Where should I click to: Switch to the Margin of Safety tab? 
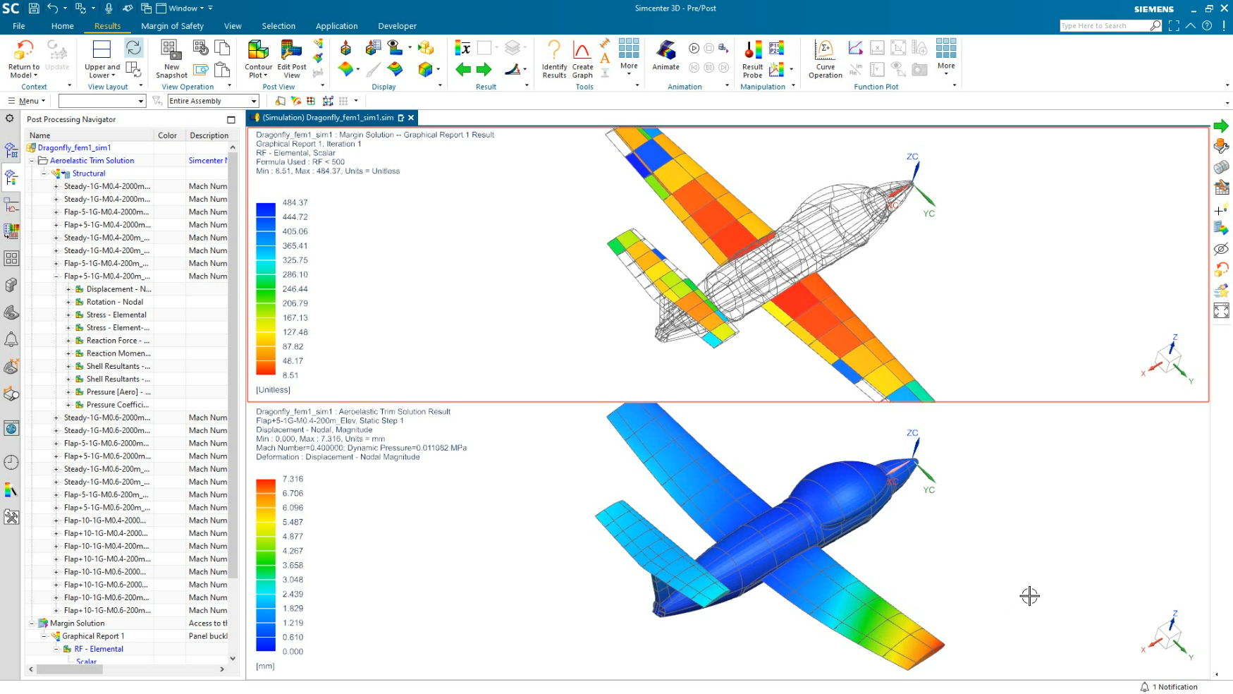172,26
